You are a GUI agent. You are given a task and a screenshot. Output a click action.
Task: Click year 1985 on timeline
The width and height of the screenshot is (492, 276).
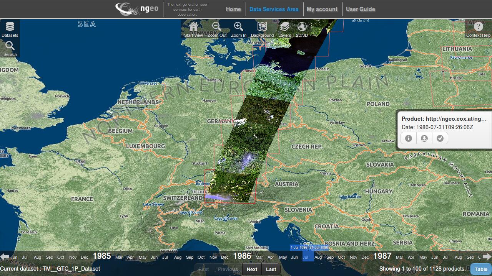[x=102, y=256]
